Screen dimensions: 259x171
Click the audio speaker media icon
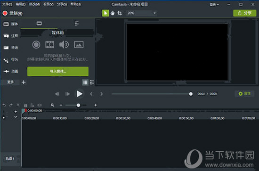pyautogui.click(x=64, y=45)
